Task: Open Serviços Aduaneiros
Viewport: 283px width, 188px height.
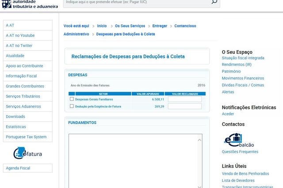Action: [x=28, y=106]
